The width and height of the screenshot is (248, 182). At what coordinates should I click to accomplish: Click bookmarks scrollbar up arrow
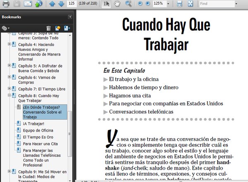tap(70, 35)
